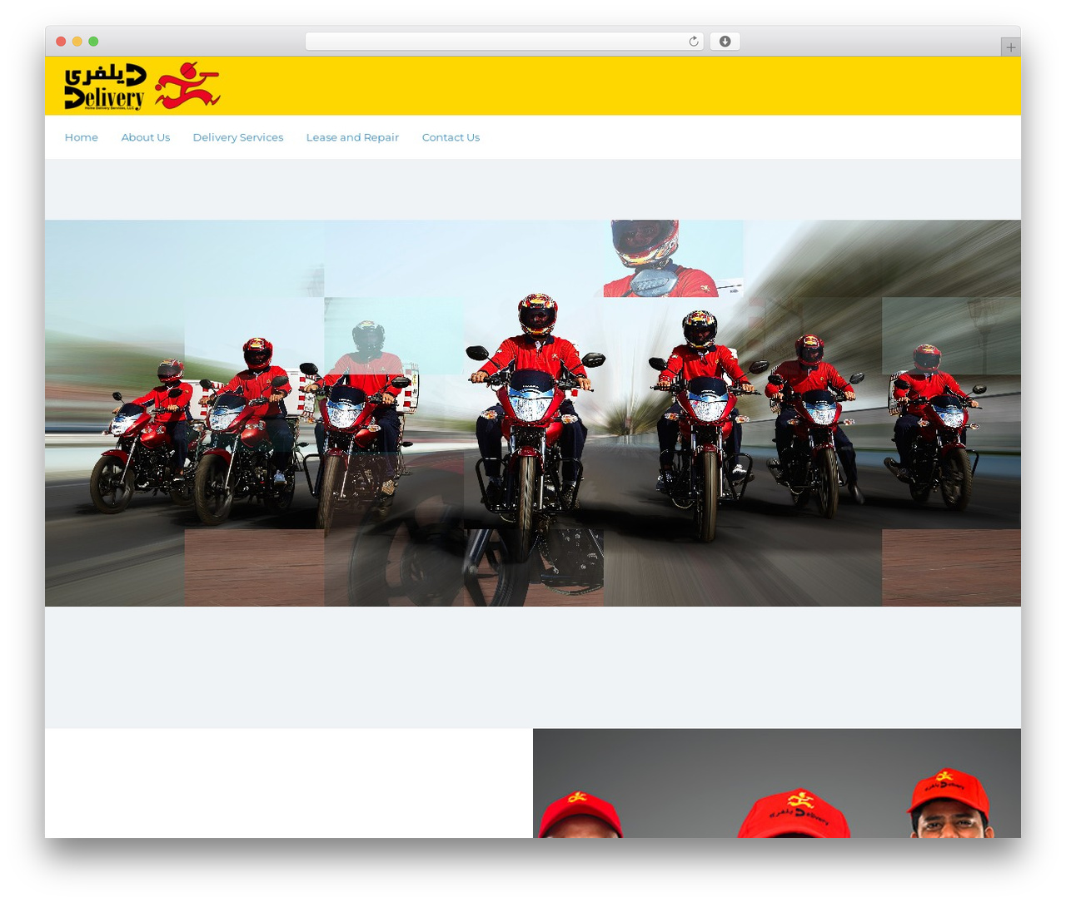
Task: Minimize the window using the yellow button
Action: coord(77,42)
